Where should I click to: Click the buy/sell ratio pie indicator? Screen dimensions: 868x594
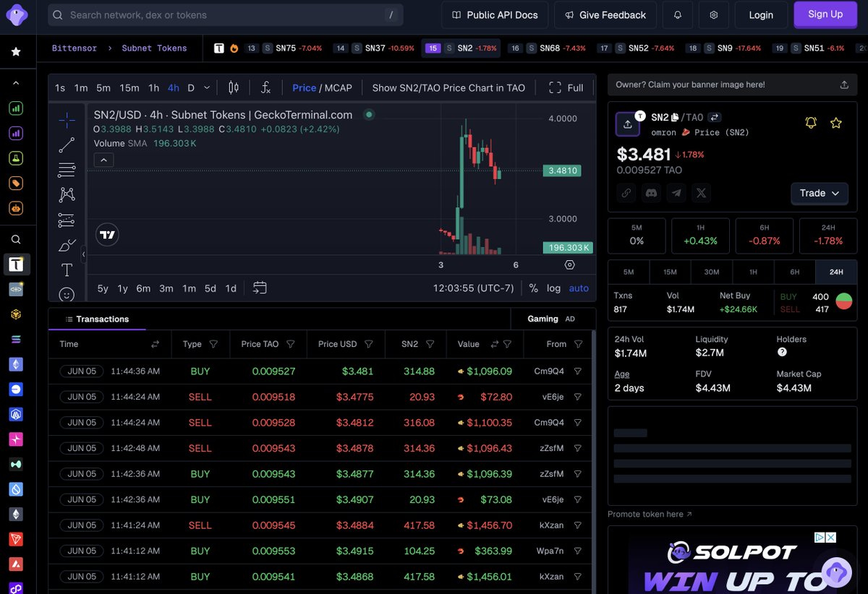tap(843, 301)
